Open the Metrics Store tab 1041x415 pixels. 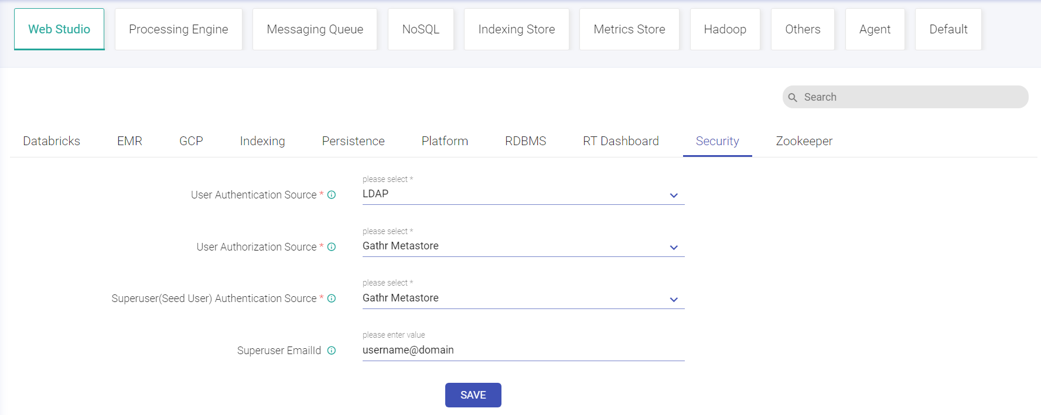[629, 29]
